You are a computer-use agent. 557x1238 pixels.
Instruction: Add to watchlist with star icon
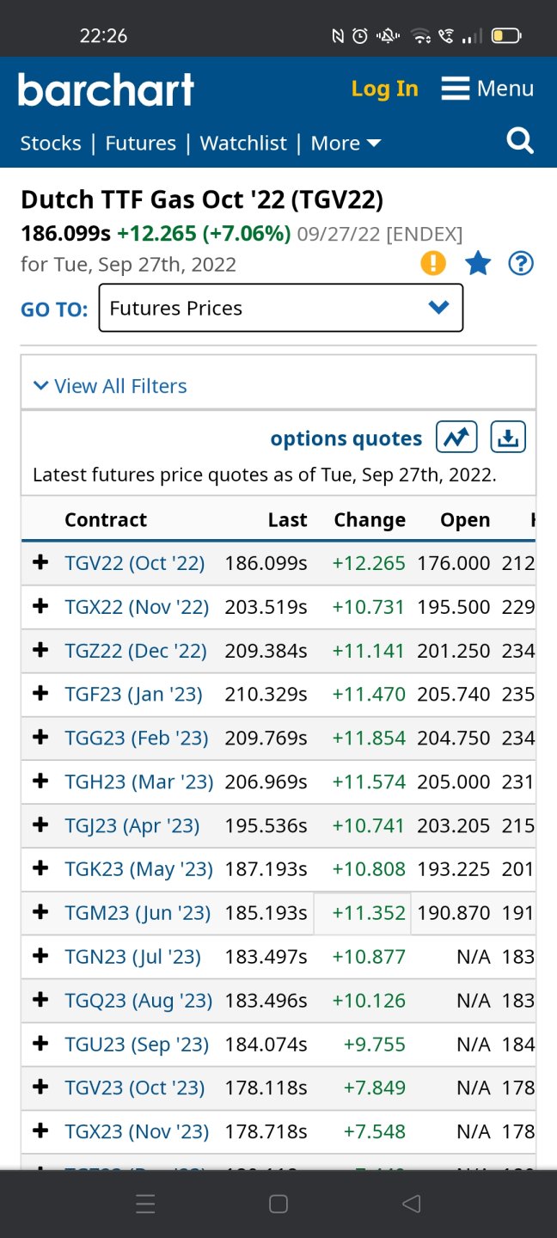pyautogui.click(x=478, y=263)
